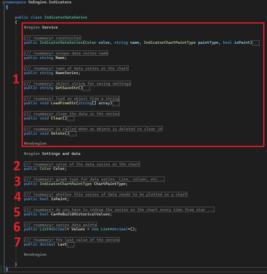Viewport: 267px width, 274px height.
Task: Expand 'series data points' summary comment
Action: click(x=60, y=225)
